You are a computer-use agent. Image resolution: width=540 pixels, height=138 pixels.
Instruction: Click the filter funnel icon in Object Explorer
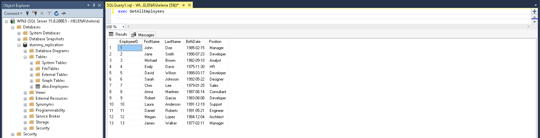tap(49, 13)
